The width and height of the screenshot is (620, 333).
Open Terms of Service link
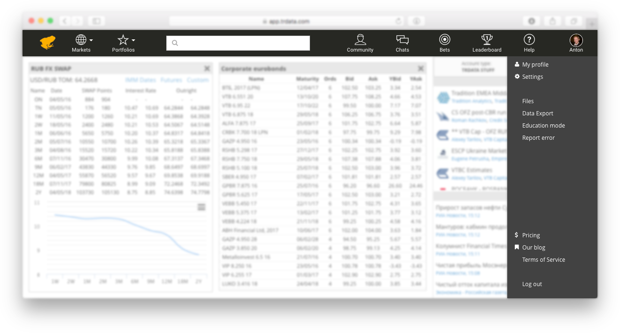pyautogui.click(x=543, y=260)
